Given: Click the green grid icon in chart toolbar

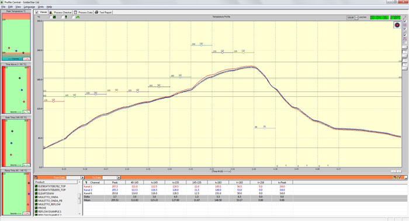Looking at the screenshot, I should [x=54, y=17].
